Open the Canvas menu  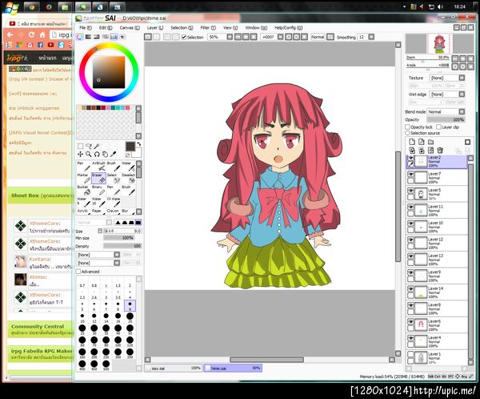click(130, 27)
